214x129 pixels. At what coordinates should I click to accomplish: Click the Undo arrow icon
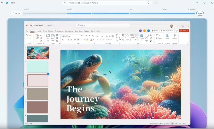pyautogui.click(x=27, y=35)
